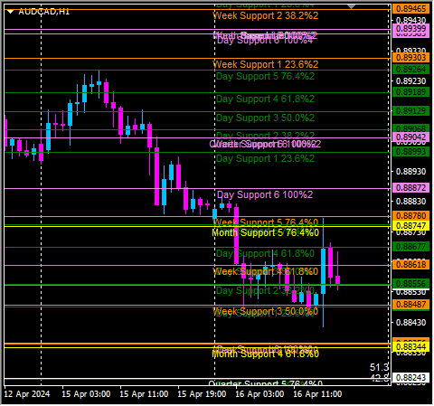Select the 'Week Support 1 23.6%2' label
434x406 pixels.
[x=266, y=64]
